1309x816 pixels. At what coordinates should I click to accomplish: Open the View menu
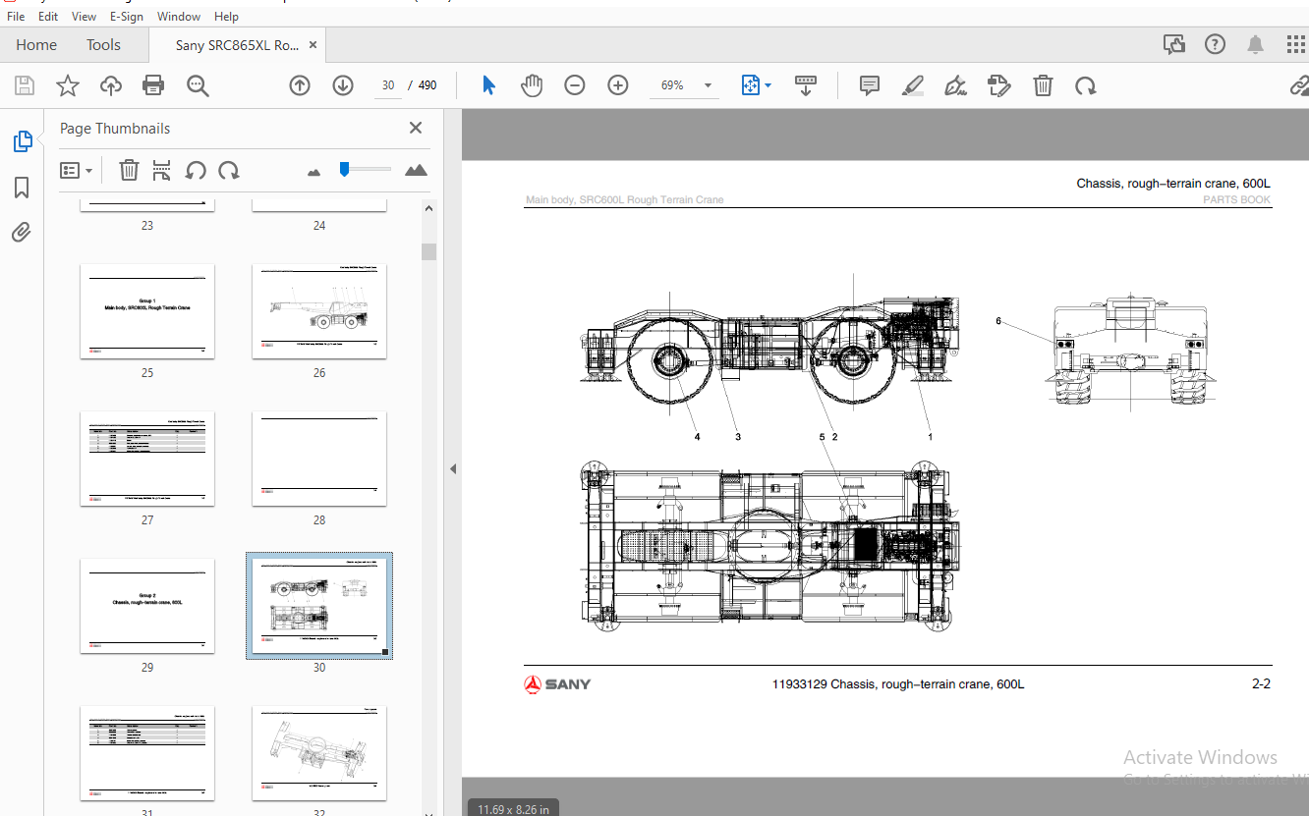85,17
